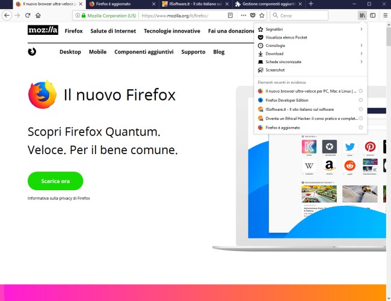391x301 pixels.
Task: Click the Pinterest tile in laptop image
Action: point(370,146)
